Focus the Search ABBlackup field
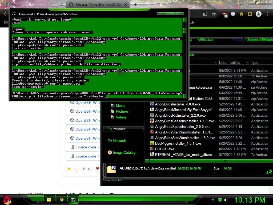The width and height of the screenshot is (273, 205). point(259,40)
